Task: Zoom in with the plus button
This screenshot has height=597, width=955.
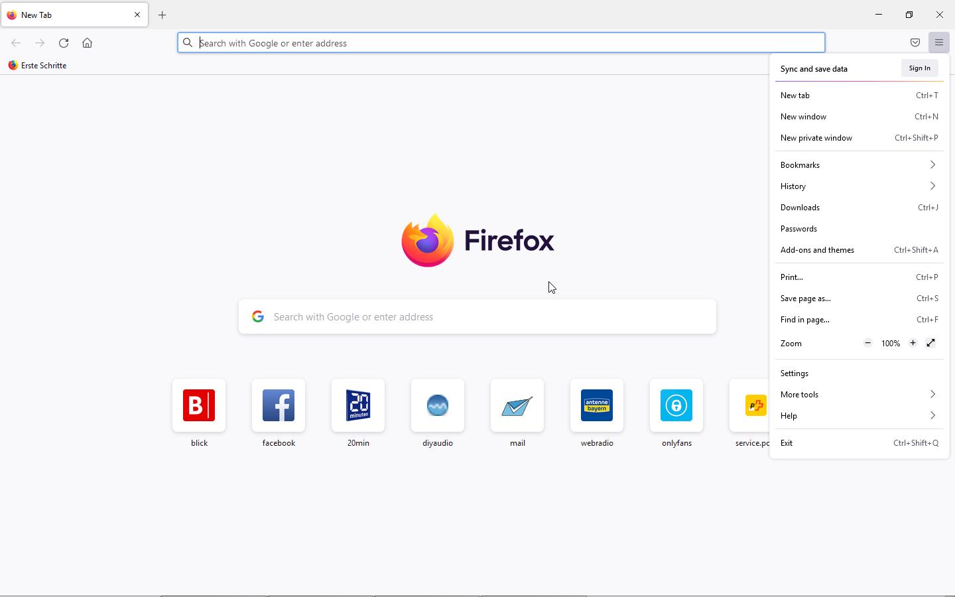Action: 913,344
